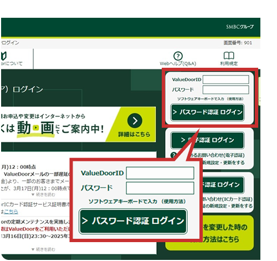Image resolution: width=277 pixels, height=261 pixels.
Task: Click the SMBCグループ logo in the header
Action: click(x=240, y=27)
